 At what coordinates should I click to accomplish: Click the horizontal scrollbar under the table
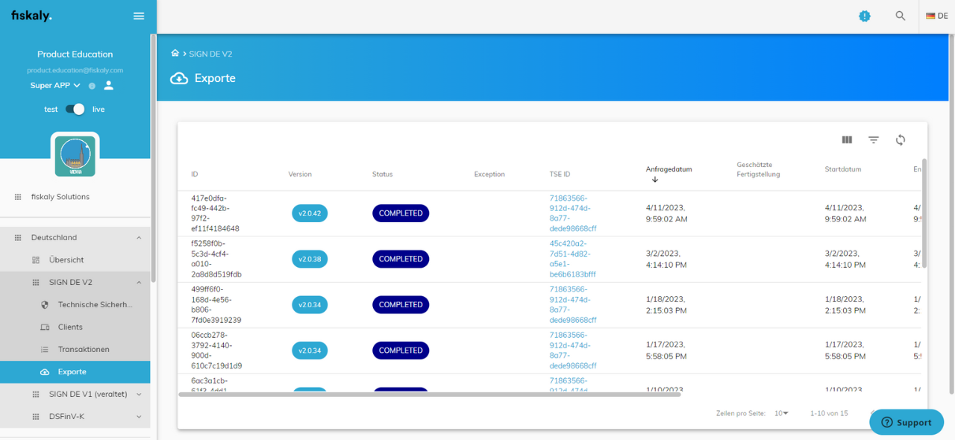coord(429,394)
